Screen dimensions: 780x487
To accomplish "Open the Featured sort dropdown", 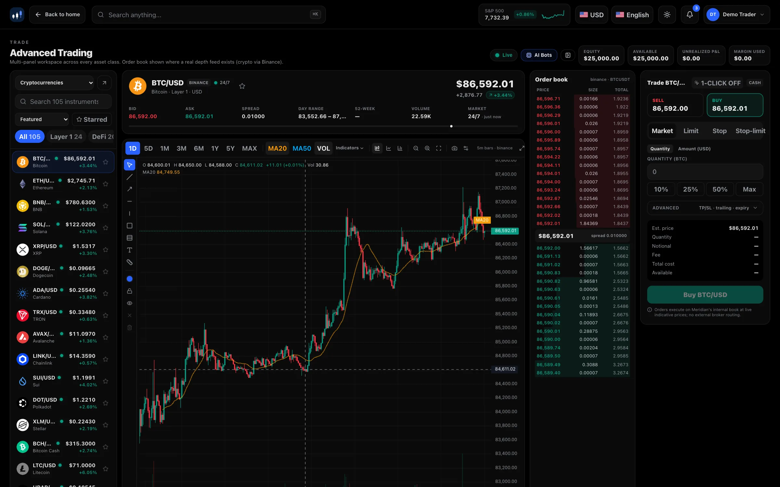I will pyautogui.click(x=42, y=119).
